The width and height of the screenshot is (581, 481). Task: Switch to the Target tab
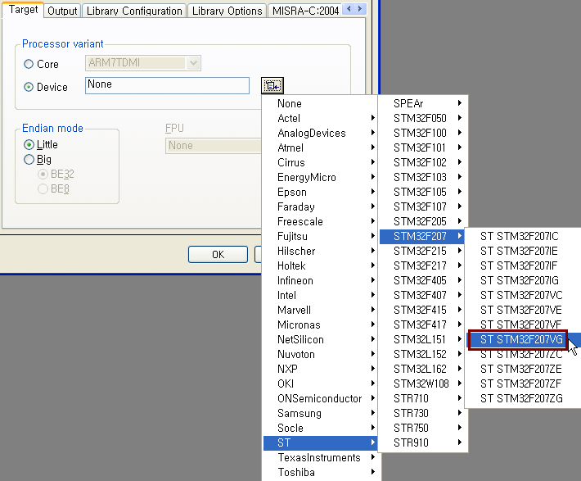pos(23,10)
